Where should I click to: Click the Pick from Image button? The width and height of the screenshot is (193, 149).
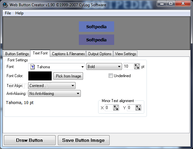(x=68, y=76)
